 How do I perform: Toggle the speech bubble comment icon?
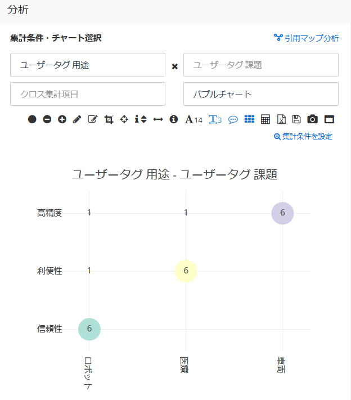click(x=233, y=119)
